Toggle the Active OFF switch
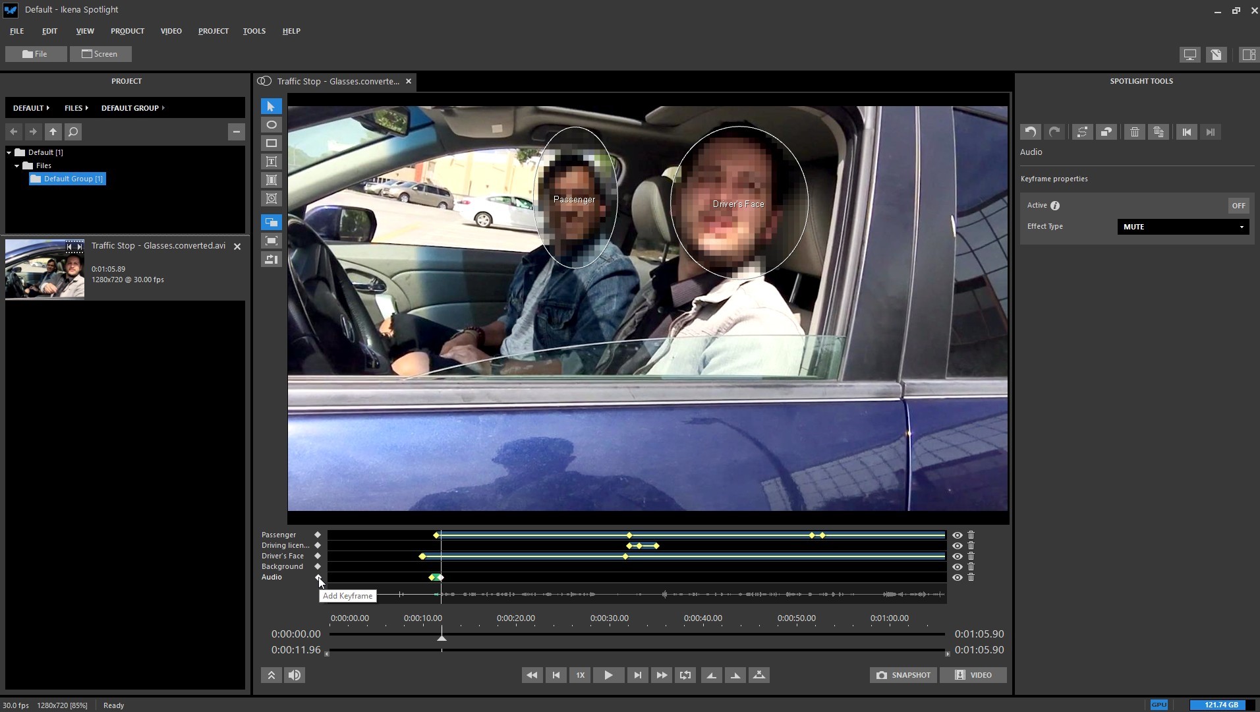This screenshot has height=712, width=1260. 1239,206
